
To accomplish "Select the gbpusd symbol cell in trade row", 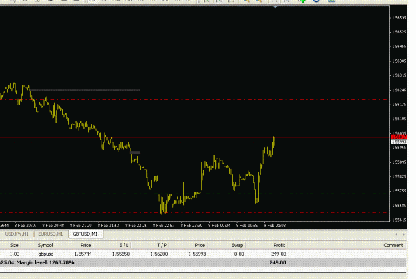I will coord(46,254).
